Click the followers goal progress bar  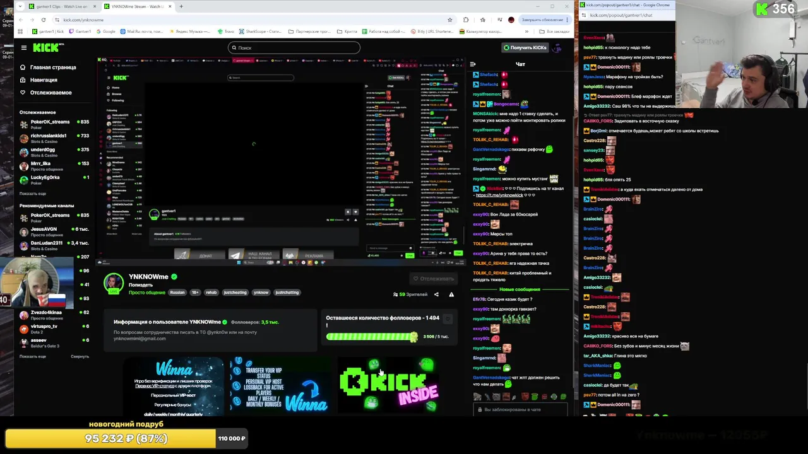tap(372, 337)
